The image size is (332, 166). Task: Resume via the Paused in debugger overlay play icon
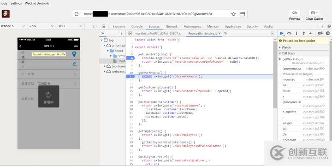59,54
